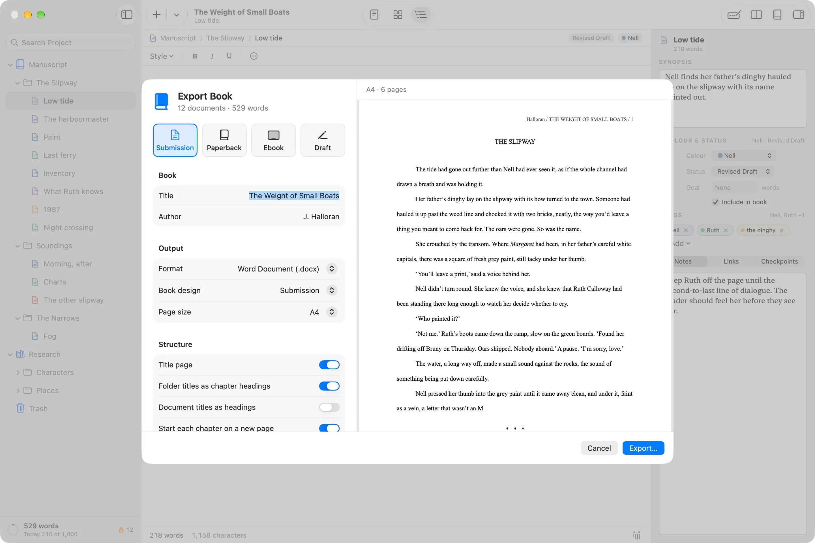The width and height of the screenshot is (815, 543).
Task: Toggle Folder titles as chapter headings
Action: (x=329, y=386)
